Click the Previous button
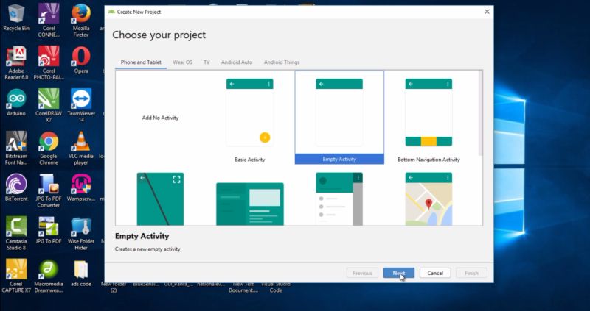 [362, 273]
